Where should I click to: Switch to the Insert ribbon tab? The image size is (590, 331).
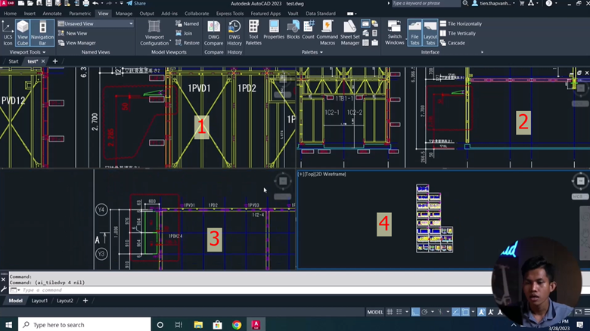[29, 13]
